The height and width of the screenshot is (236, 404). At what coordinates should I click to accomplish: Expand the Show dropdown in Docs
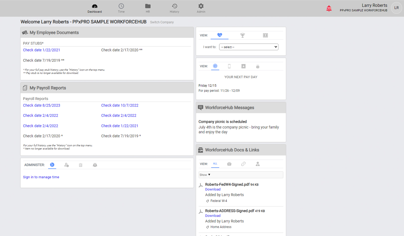(241, 175)
